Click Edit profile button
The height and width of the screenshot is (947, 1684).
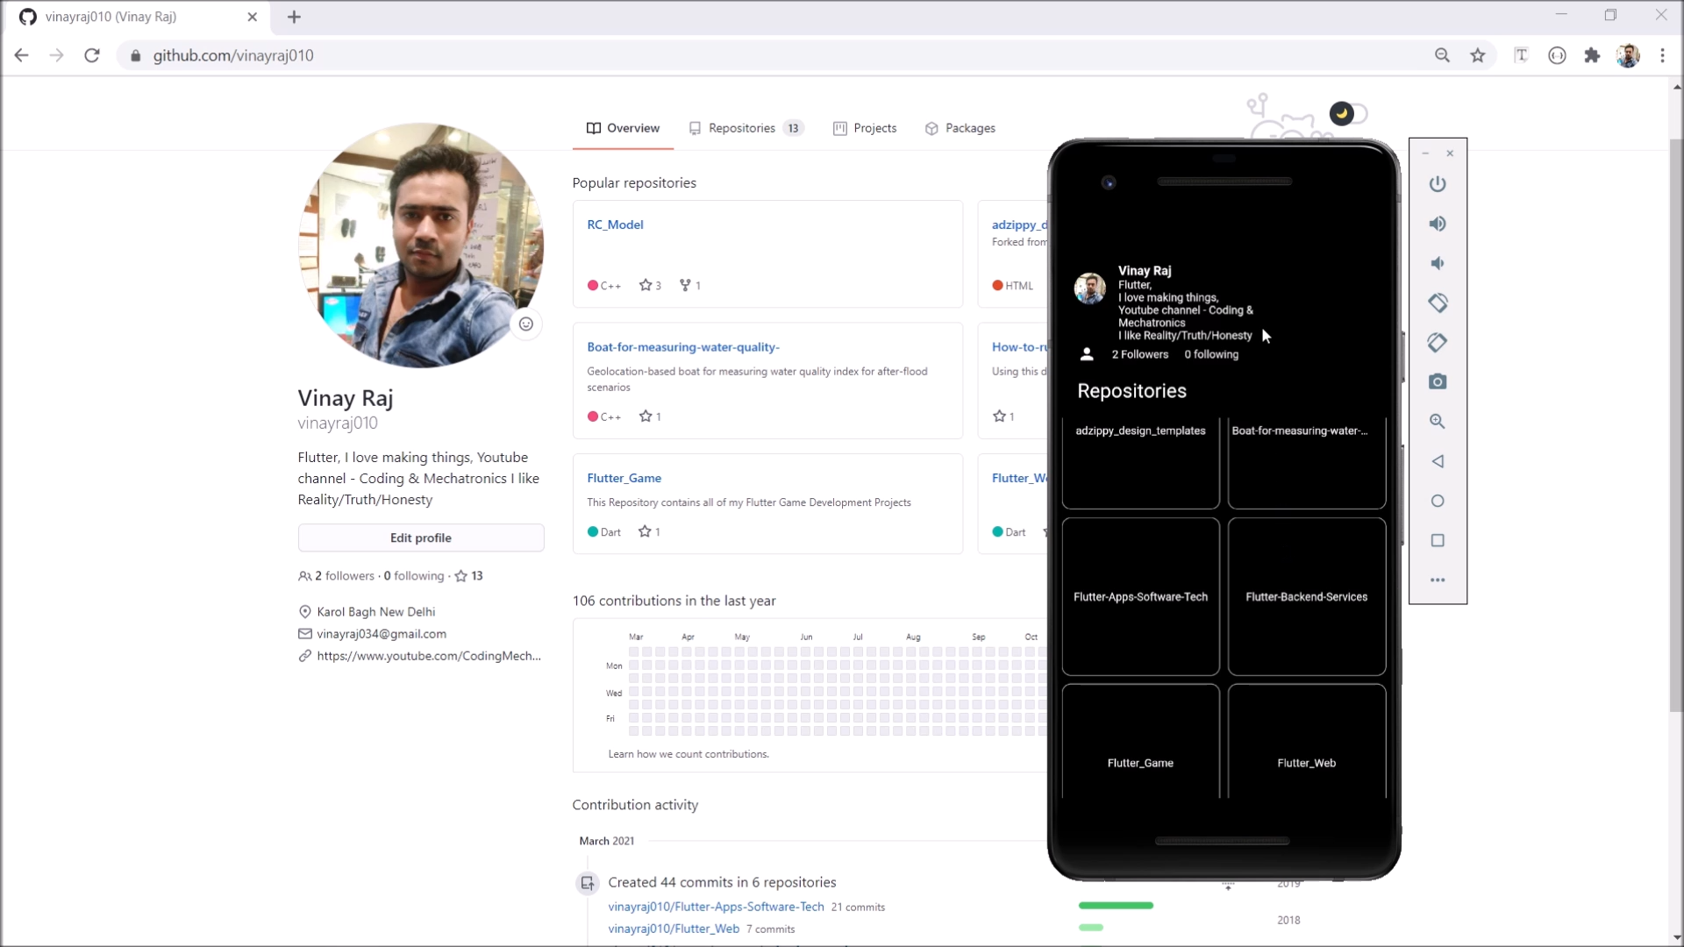tap(421, 538)
